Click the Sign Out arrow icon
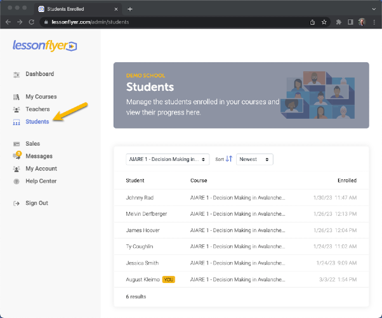Image resolution: width=382 pixels, height=318 pixels. pyautogui.click(x=16, y=204)
